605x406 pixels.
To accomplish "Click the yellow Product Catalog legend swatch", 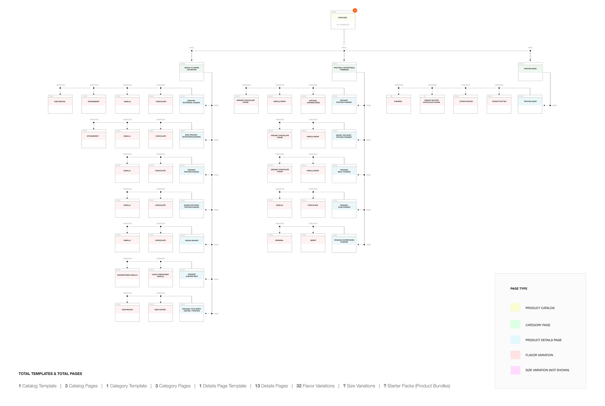I will (x=515, y=307).
